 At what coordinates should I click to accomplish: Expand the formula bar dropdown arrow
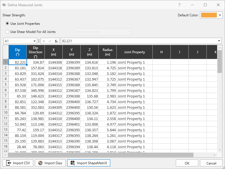coord(219,41)
